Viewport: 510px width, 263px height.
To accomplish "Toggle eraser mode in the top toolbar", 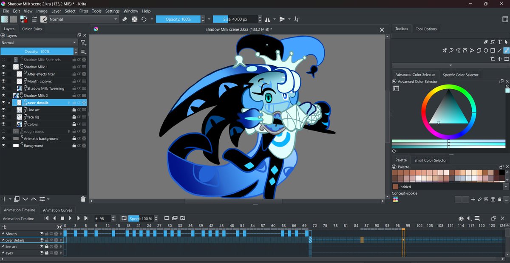I will [125, 19].
